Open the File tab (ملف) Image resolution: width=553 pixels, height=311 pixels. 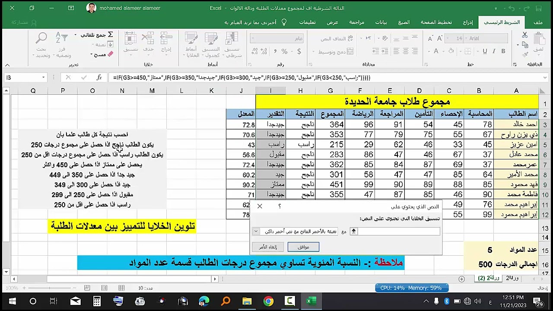click(x=538, y=22)
